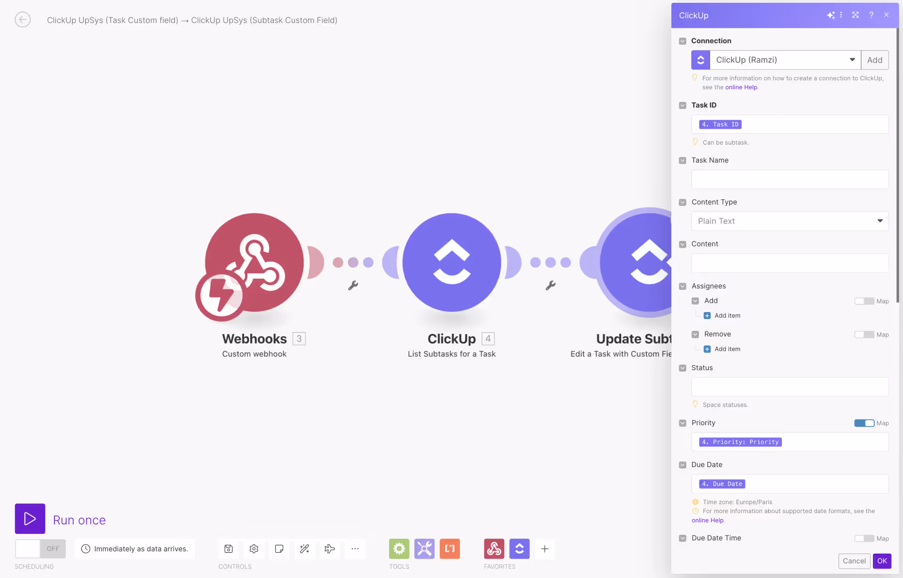Viewport: 903px width, 578px height.
Task: Expand ClickUp panel to fullscreen
Action: [855, 15]
